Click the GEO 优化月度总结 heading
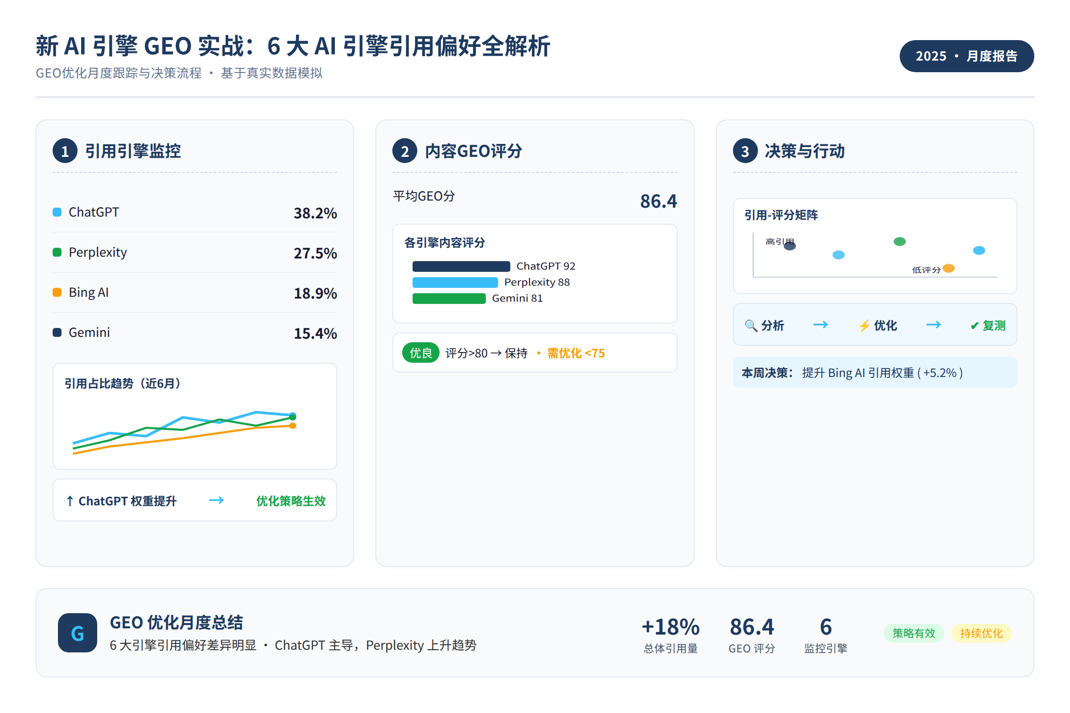 click(x=177, y=623)
